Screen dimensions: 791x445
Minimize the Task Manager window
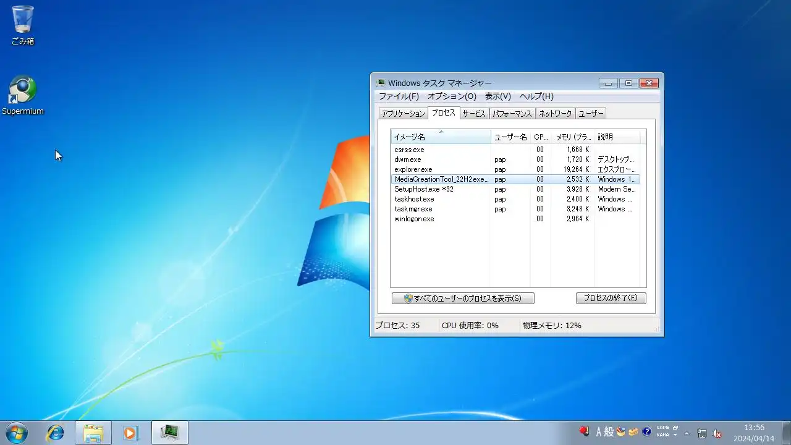[x=608, y=83]
